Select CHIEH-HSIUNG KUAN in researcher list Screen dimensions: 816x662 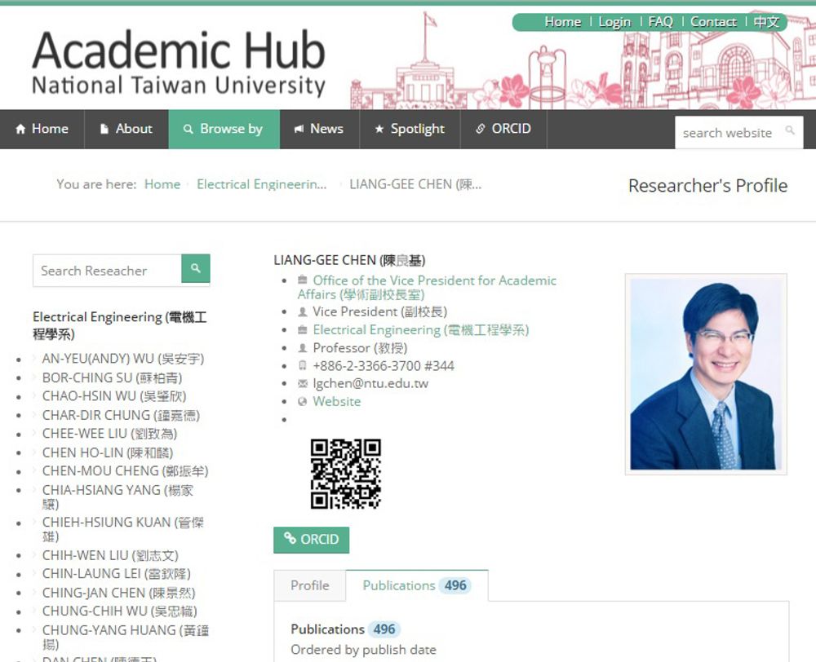tap(123, 529)
